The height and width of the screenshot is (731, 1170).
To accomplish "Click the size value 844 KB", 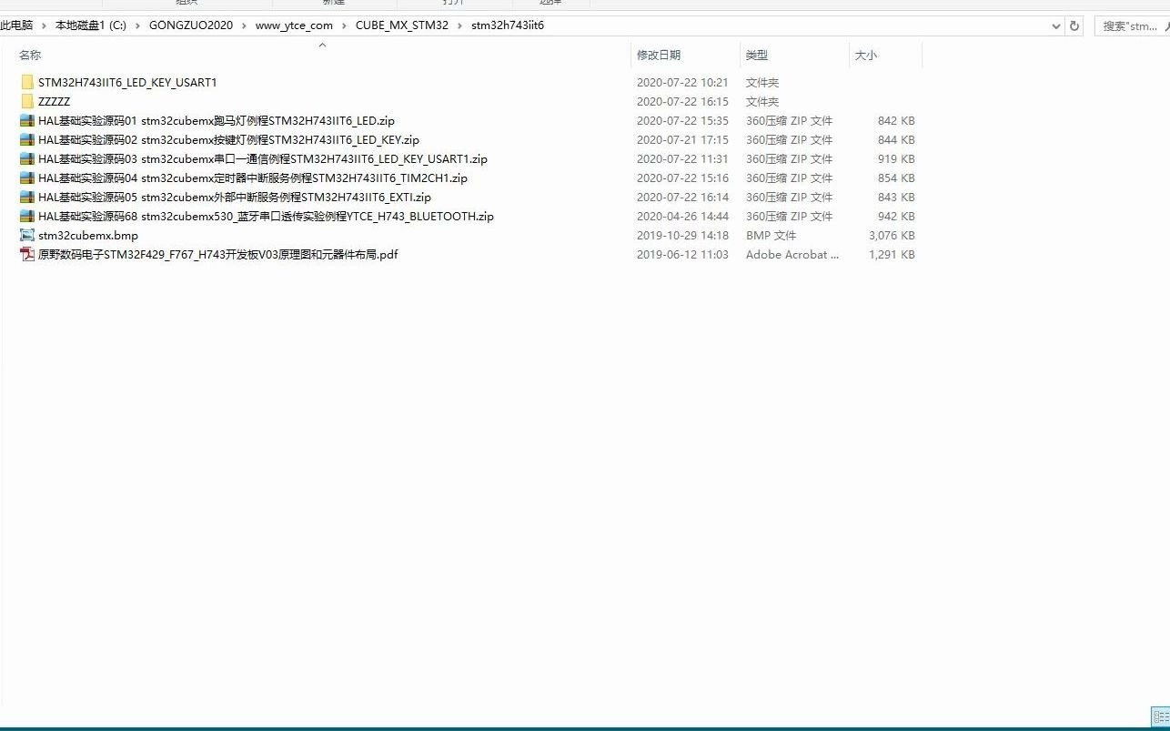I will pyautogui.click(x=896, y=140).
